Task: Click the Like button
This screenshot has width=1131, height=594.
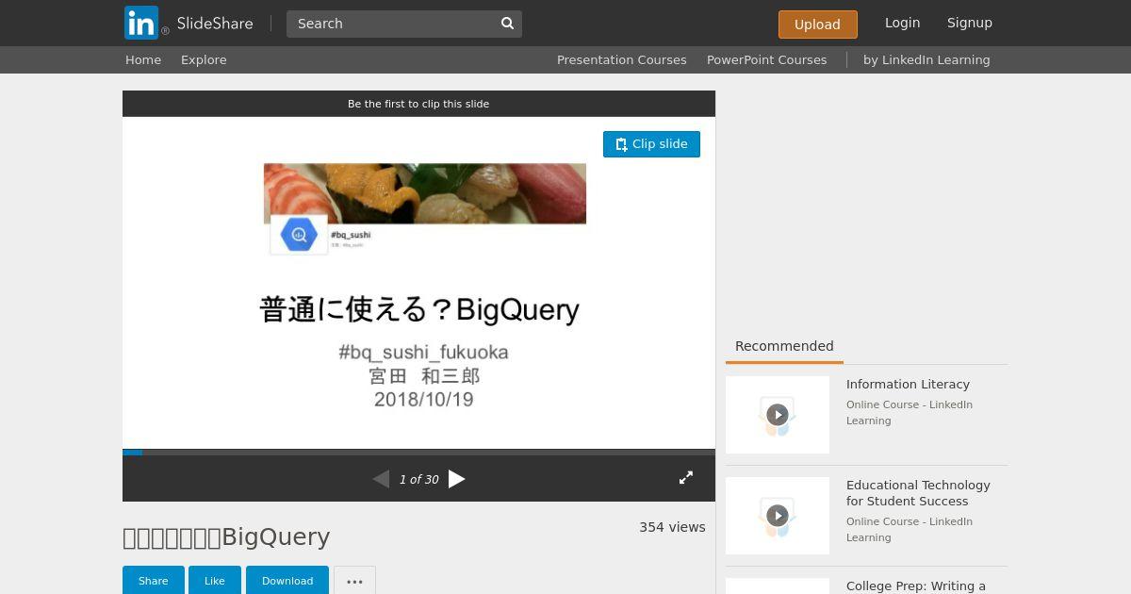Action: [215, 581]
